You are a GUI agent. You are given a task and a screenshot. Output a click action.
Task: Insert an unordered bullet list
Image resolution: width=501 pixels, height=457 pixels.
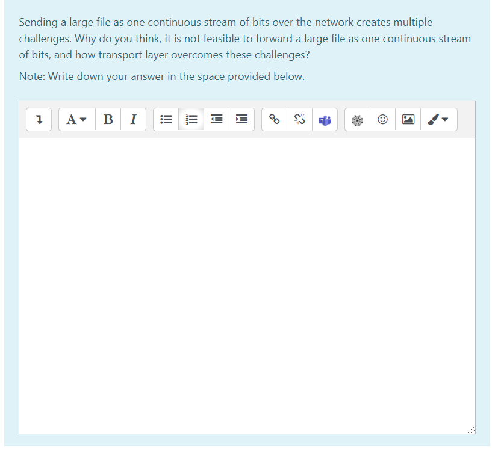click(166, 119)
